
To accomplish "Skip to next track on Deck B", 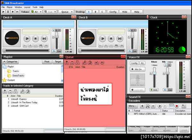I will [120, 38].
